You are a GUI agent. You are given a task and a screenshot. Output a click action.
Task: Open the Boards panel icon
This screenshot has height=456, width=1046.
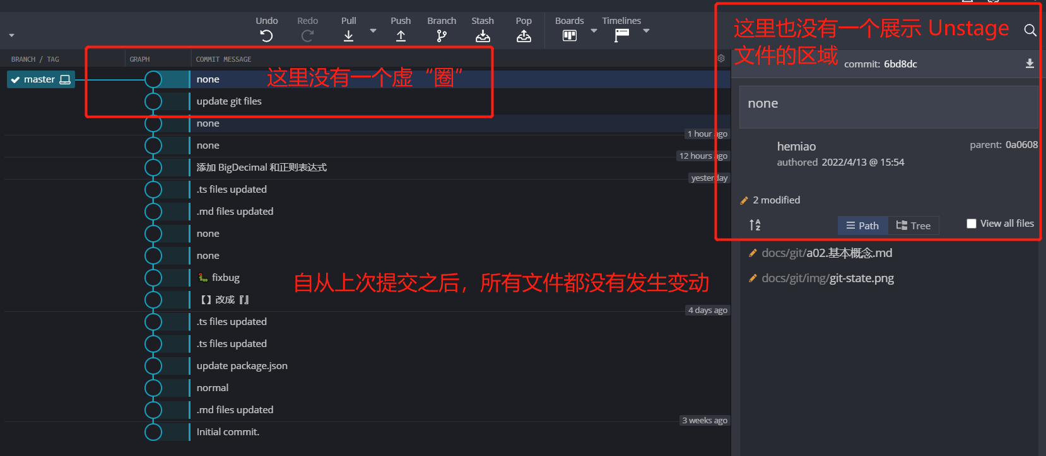(570, 36)
